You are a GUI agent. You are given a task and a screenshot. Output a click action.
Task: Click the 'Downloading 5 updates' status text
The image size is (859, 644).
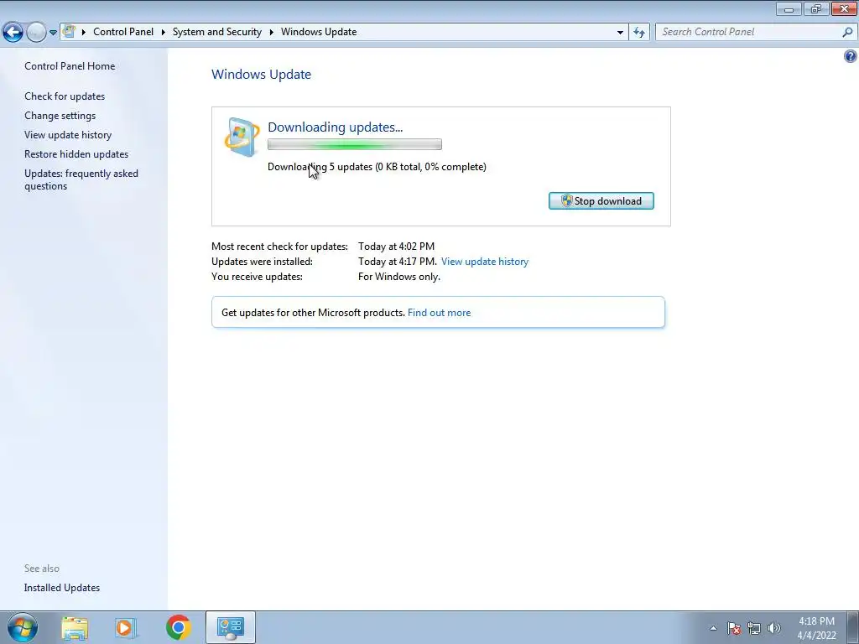click(x=377, y=167)
